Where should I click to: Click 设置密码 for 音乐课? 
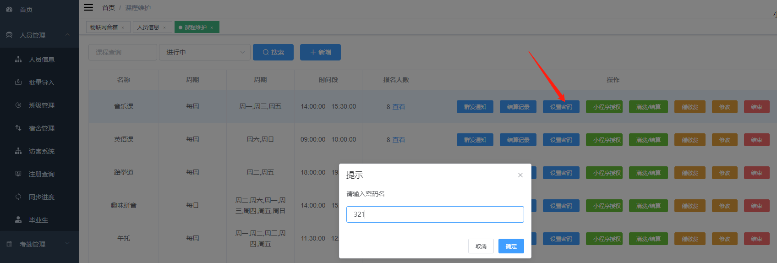[561, 107]
